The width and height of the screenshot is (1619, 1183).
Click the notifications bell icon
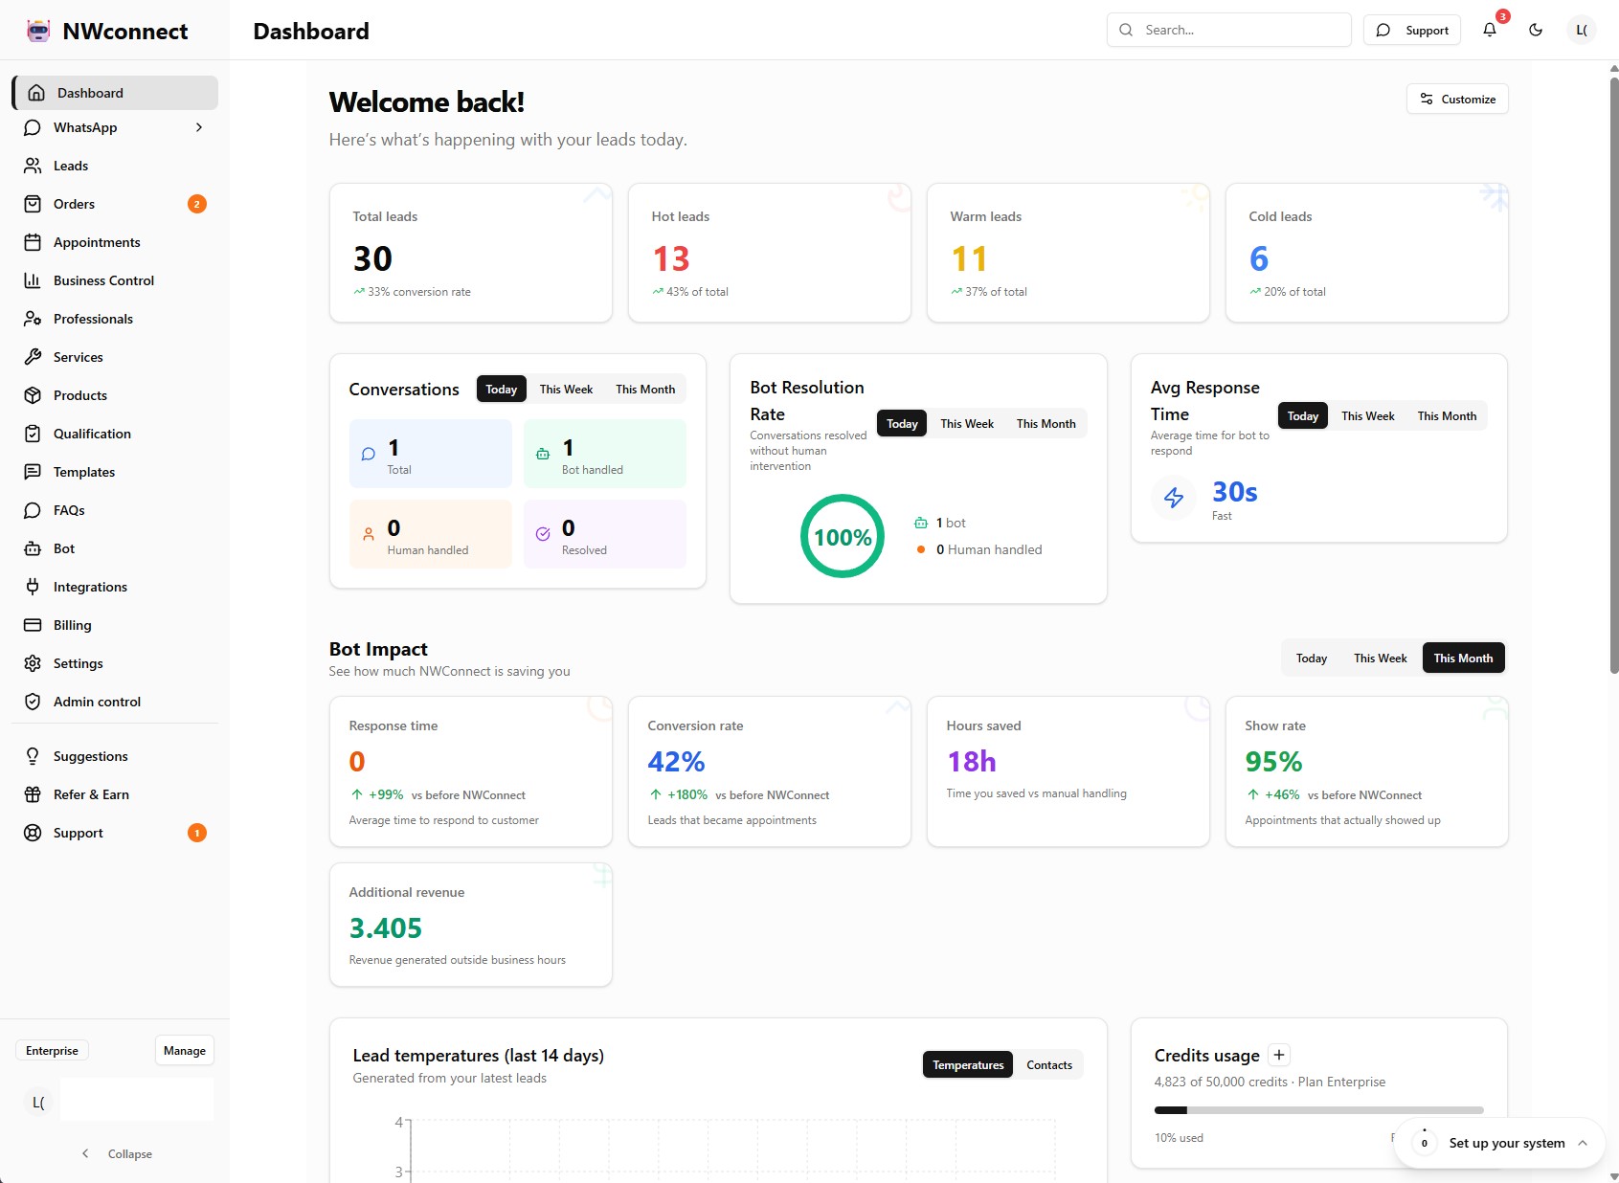[x=1488, y=30]
